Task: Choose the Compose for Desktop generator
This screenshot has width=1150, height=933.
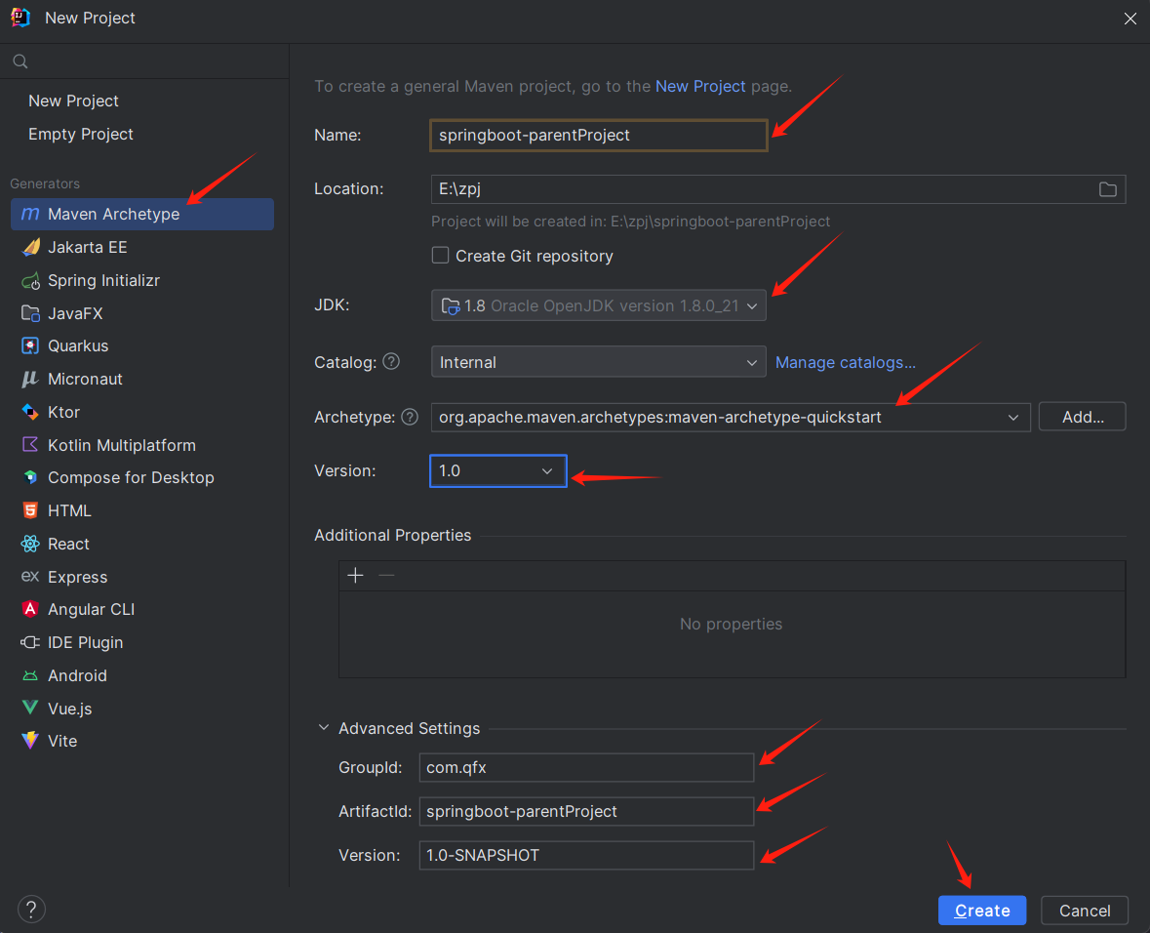Action: [142, 477]
